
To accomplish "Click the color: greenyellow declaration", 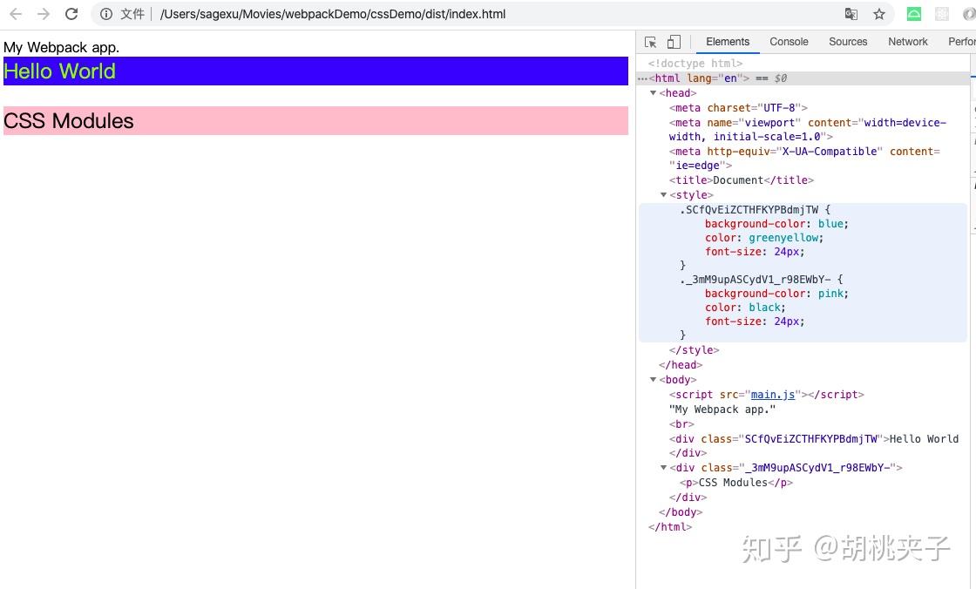I will [763, 237].
